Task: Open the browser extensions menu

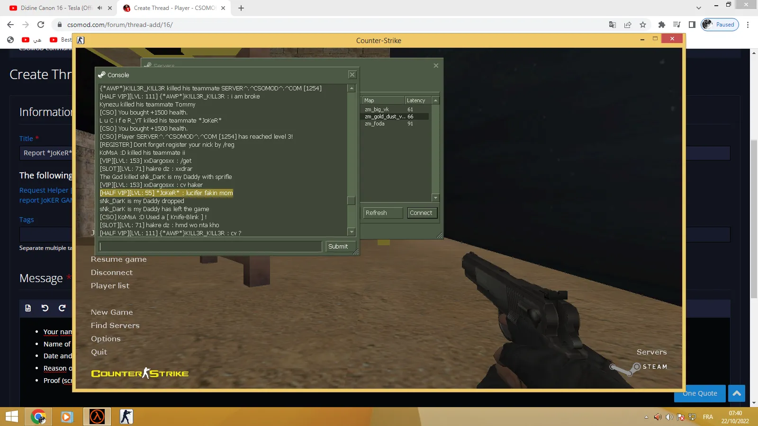Action: [662, 25]
